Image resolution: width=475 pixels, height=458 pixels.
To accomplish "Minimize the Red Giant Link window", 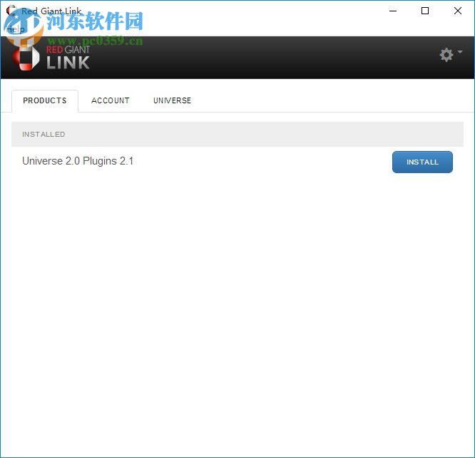I will [x=393, y=11].
